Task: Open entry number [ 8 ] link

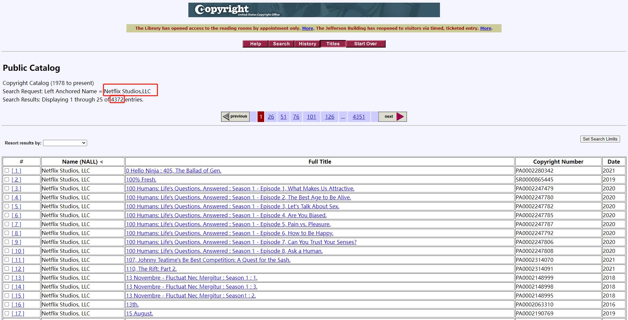Action: 16,233
